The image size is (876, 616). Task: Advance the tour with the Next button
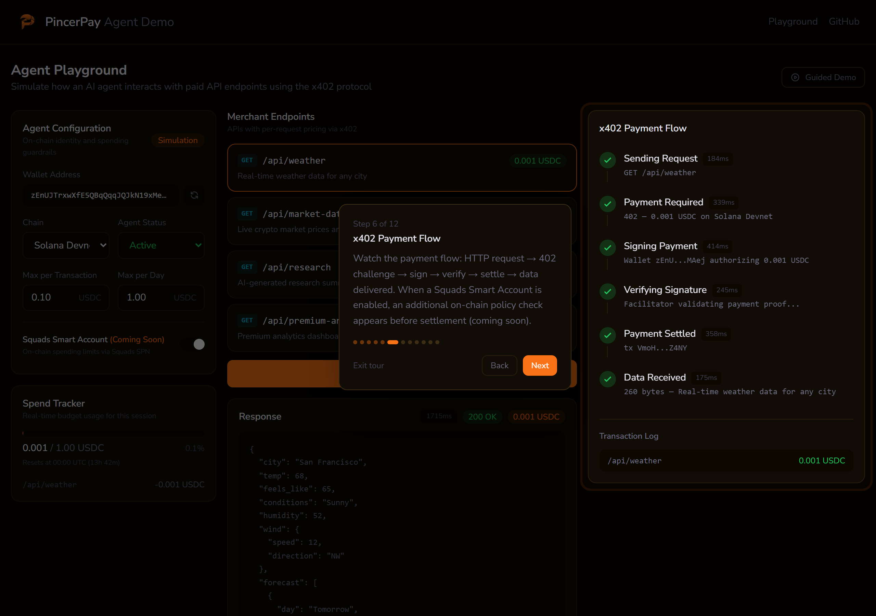(540, 365)
